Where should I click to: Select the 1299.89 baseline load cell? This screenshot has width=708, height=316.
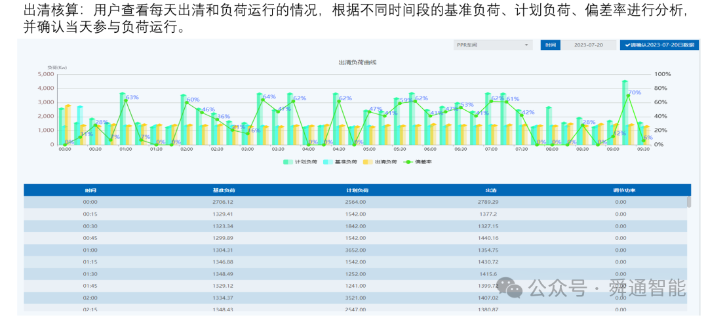coord(223,239)
